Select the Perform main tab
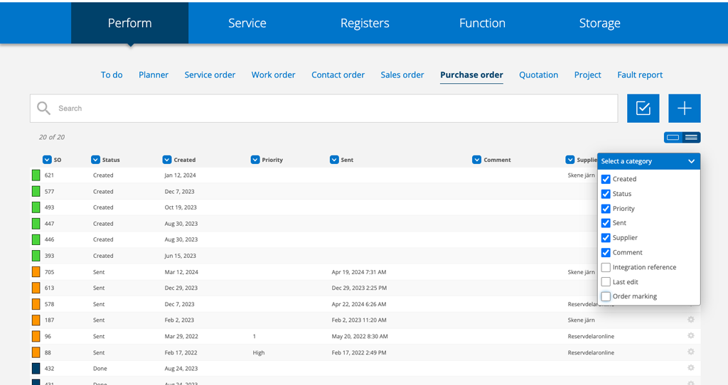This screenshot has width=728, height=385. 129,23
